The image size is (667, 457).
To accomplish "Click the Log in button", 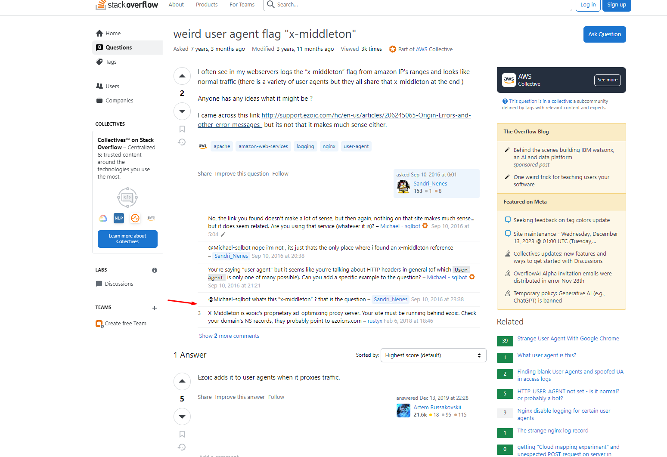I will point(588,5).
